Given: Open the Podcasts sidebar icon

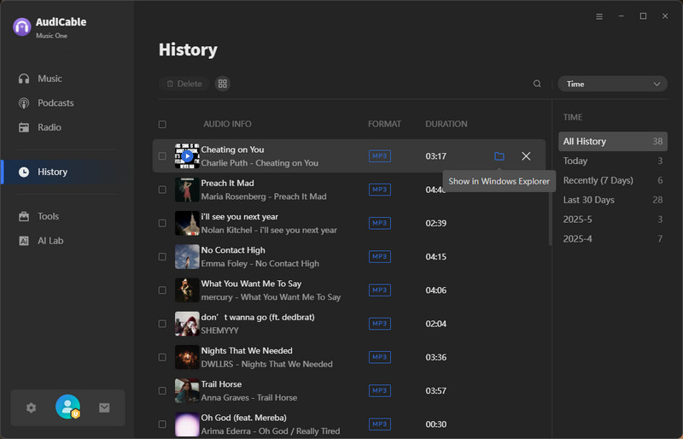Looking at the screenshot, I should (24, 102).
